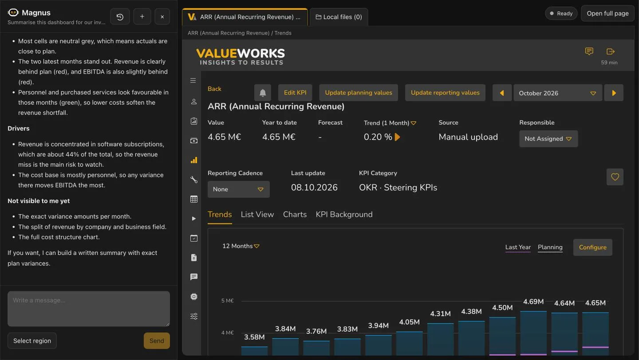Open the calendar checkmark sidebar icon
Image resolution: width=639 pixels, height=360 pixels.
click(x=193, y=238)
